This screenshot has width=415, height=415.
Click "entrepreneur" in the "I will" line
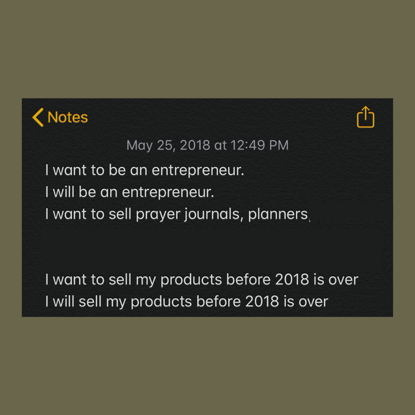point(168,192)
